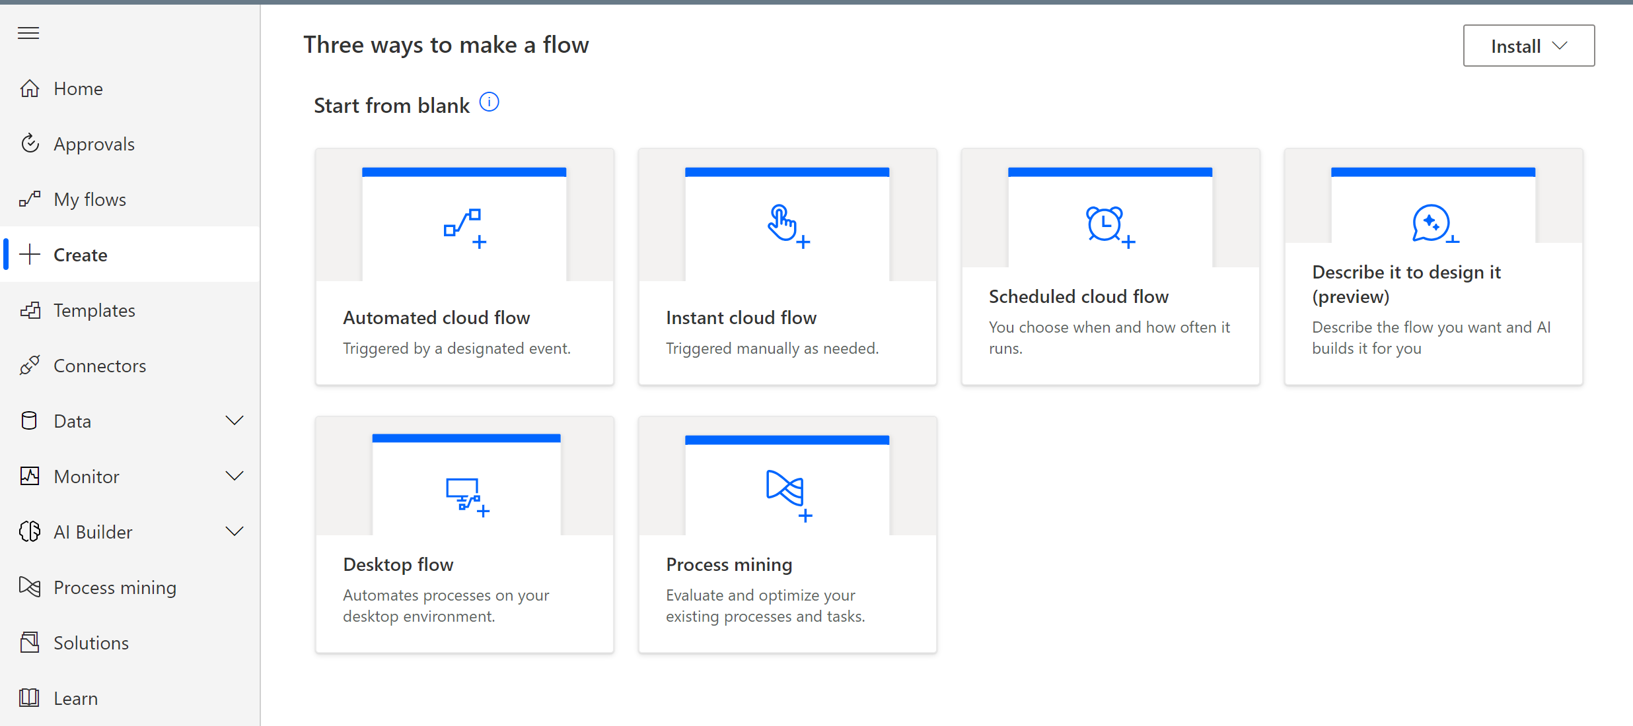
Task: Click the Monitor label in sidebar
Action: [x=87, y=477]
